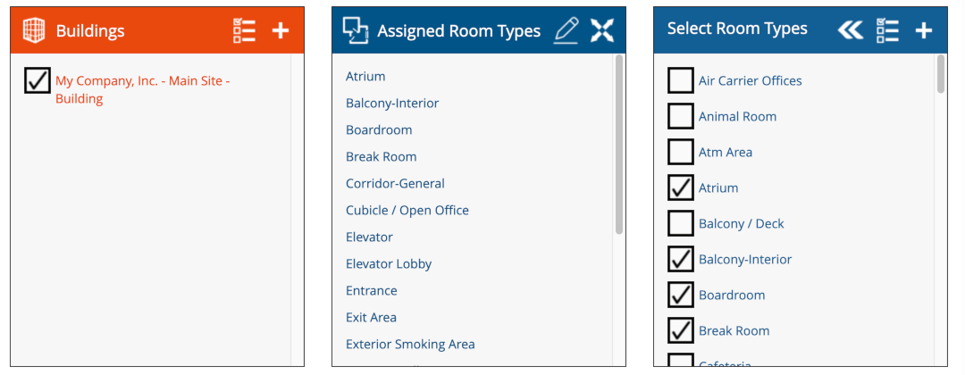The image size is (965, 375).
Task: Uncheck the Atrium room type checkbox
Action: tap(681, 187)
